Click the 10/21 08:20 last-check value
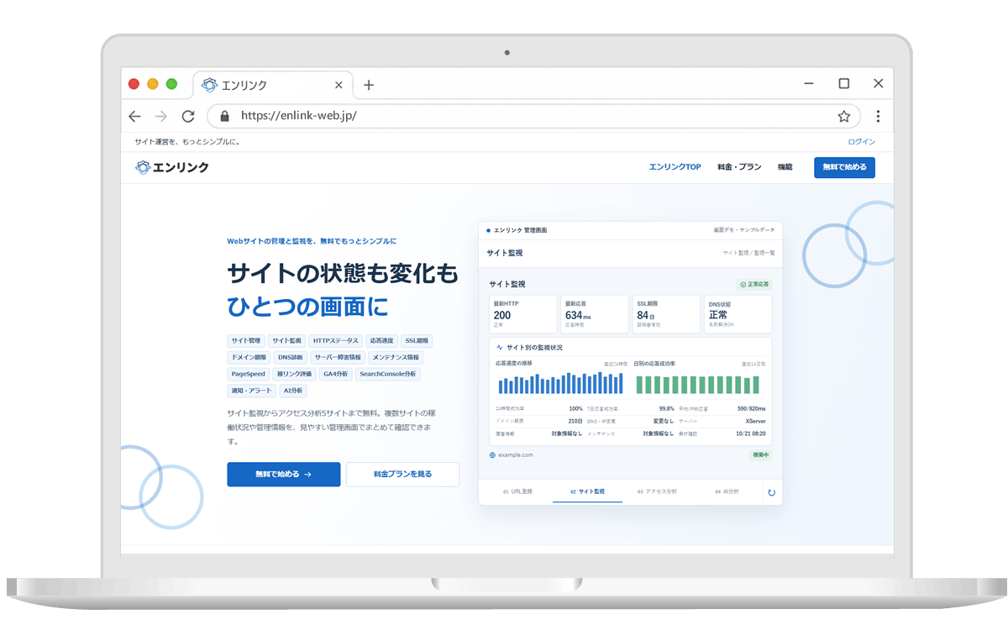Viewport: 1008px width, 630px height. 750,433
